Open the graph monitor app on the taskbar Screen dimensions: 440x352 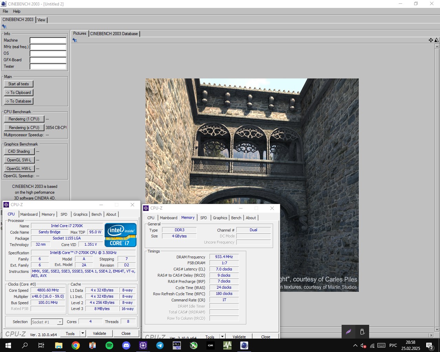[227, 345]
